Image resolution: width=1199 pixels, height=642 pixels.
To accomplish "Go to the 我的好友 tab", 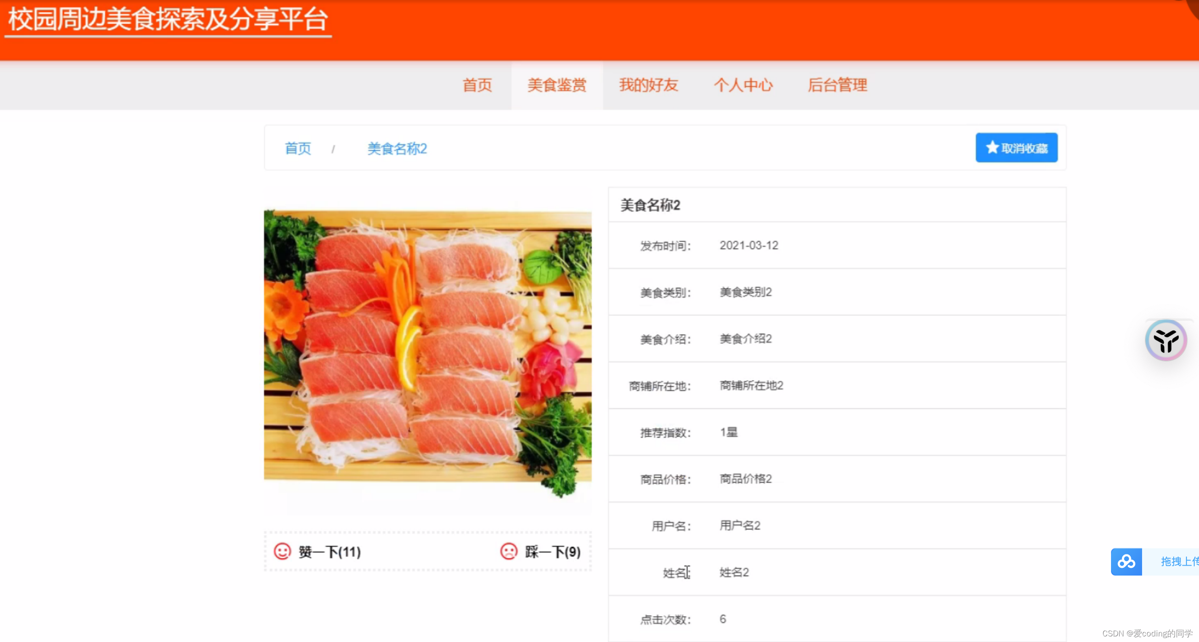I will point(648,85).
